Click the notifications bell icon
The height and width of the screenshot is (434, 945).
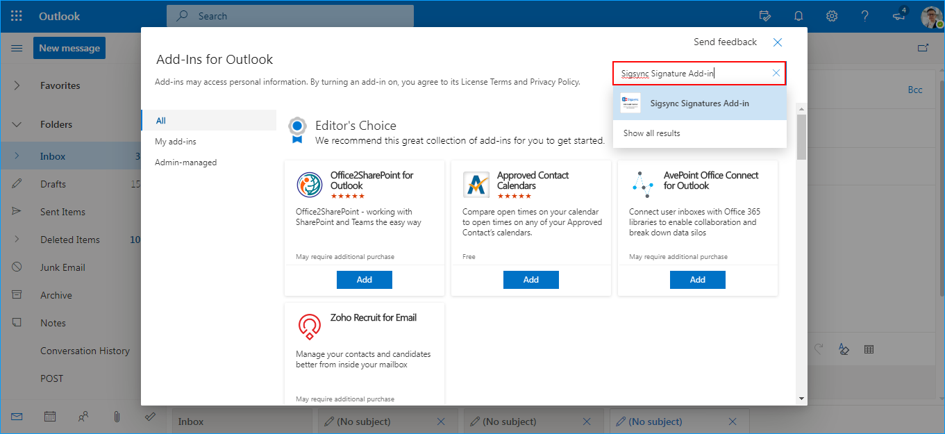pyautogui.click(x=798, y=16)
